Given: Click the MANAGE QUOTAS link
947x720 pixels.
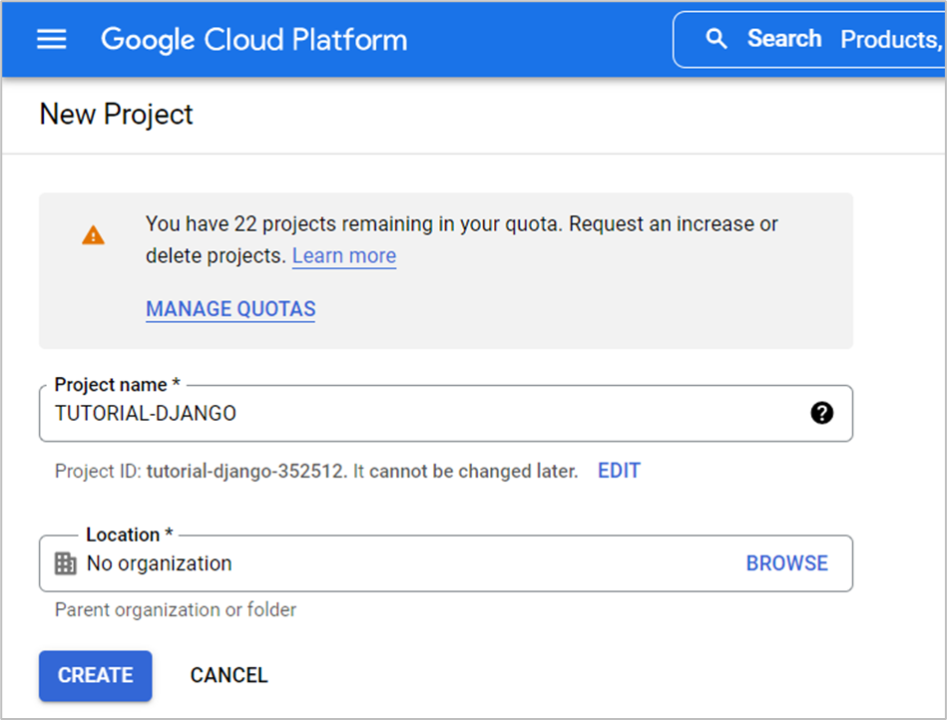Looking at the screenshot, I should coord(231,309).
